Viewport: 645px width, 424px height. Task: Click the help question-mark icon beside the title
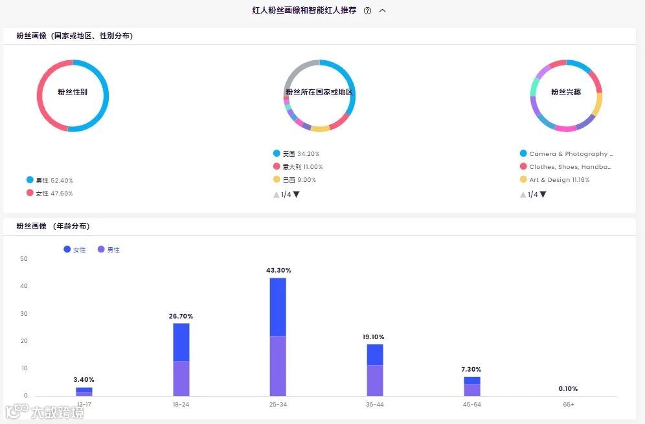(367, 11)
